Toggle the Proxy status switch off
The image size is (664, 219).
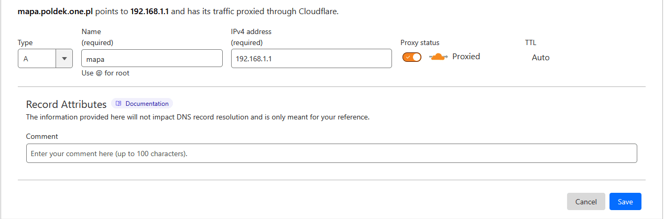412,57
